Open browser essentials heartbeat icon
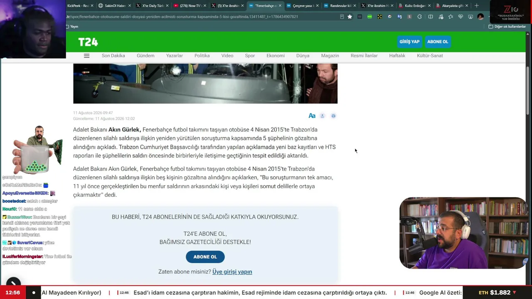The image size is (532, 299). 461,17
